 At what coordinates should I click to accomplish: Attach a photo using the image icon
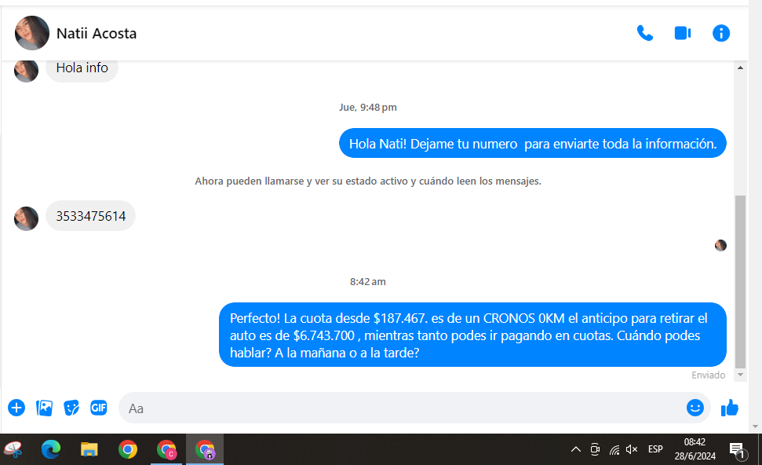(45, 408)
